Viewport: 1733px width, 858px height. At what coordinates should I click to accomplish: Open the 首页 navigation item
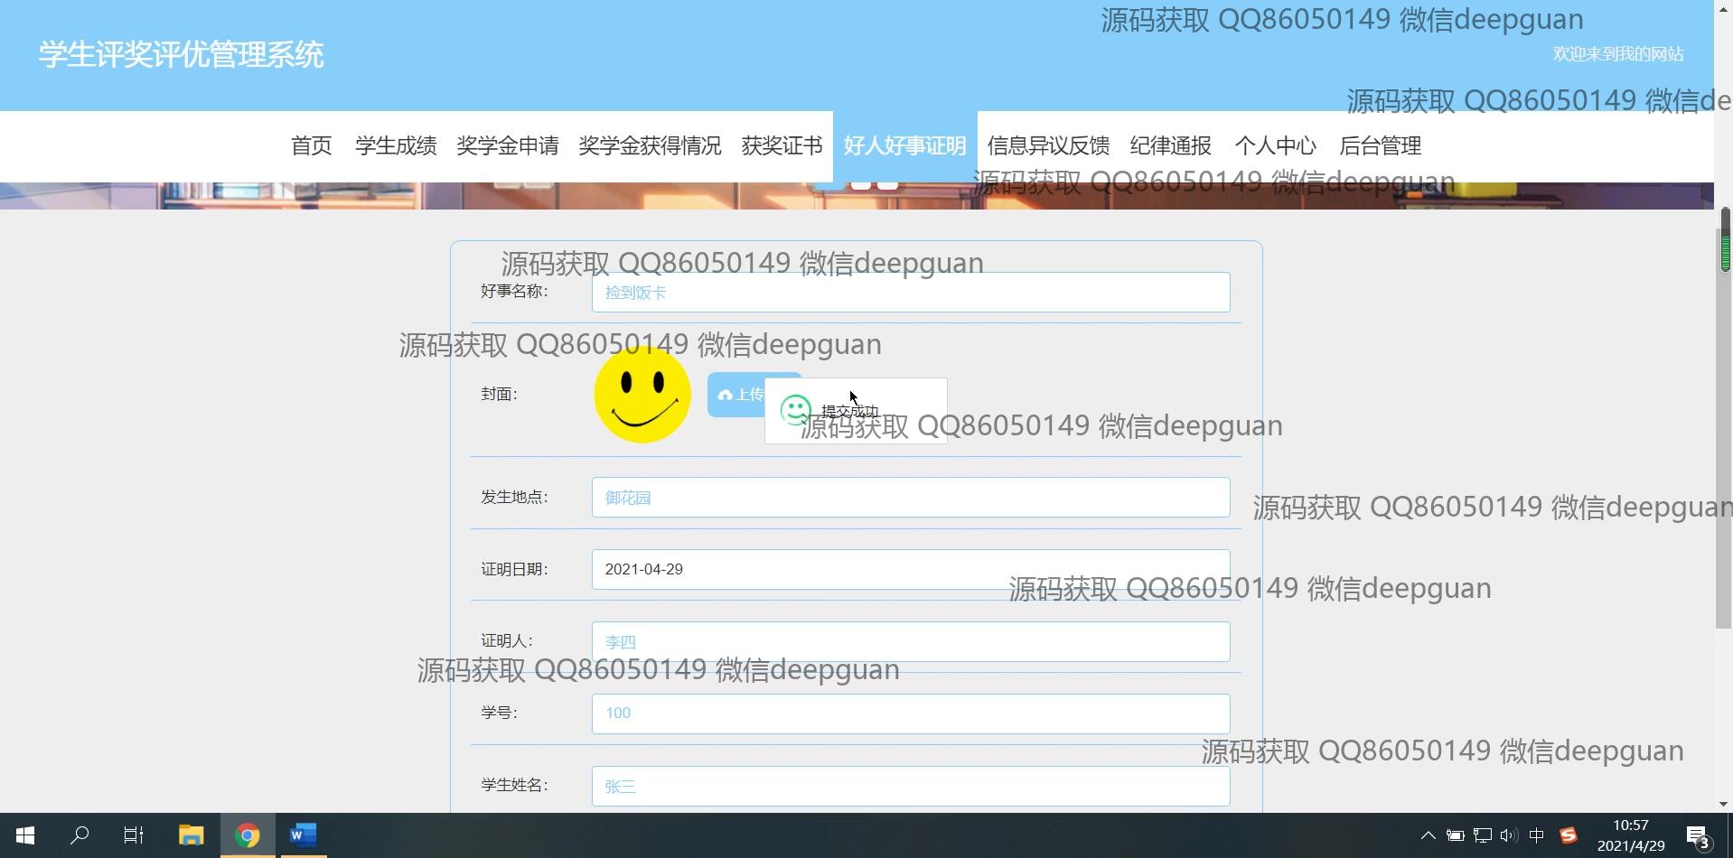click(x=311, y=146)
